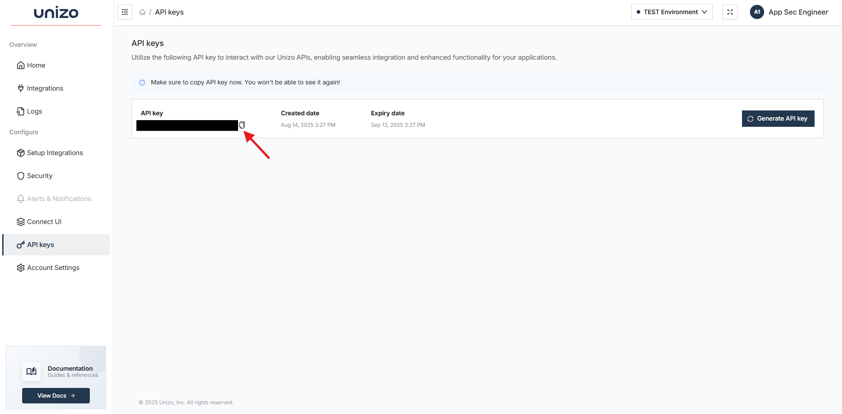
Task: Collapse the sidebar with the toggle icon
Action: pos(124,12)
